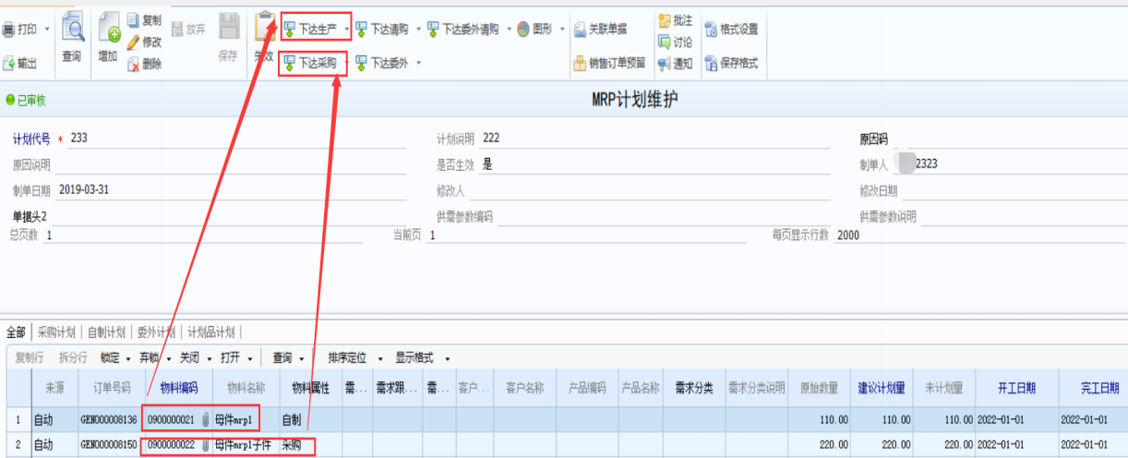
Task: Click the 删除 delete icon
Action: click(134, 64)
